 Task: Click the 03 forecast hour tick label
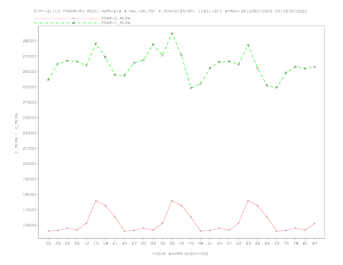(58, 243)
